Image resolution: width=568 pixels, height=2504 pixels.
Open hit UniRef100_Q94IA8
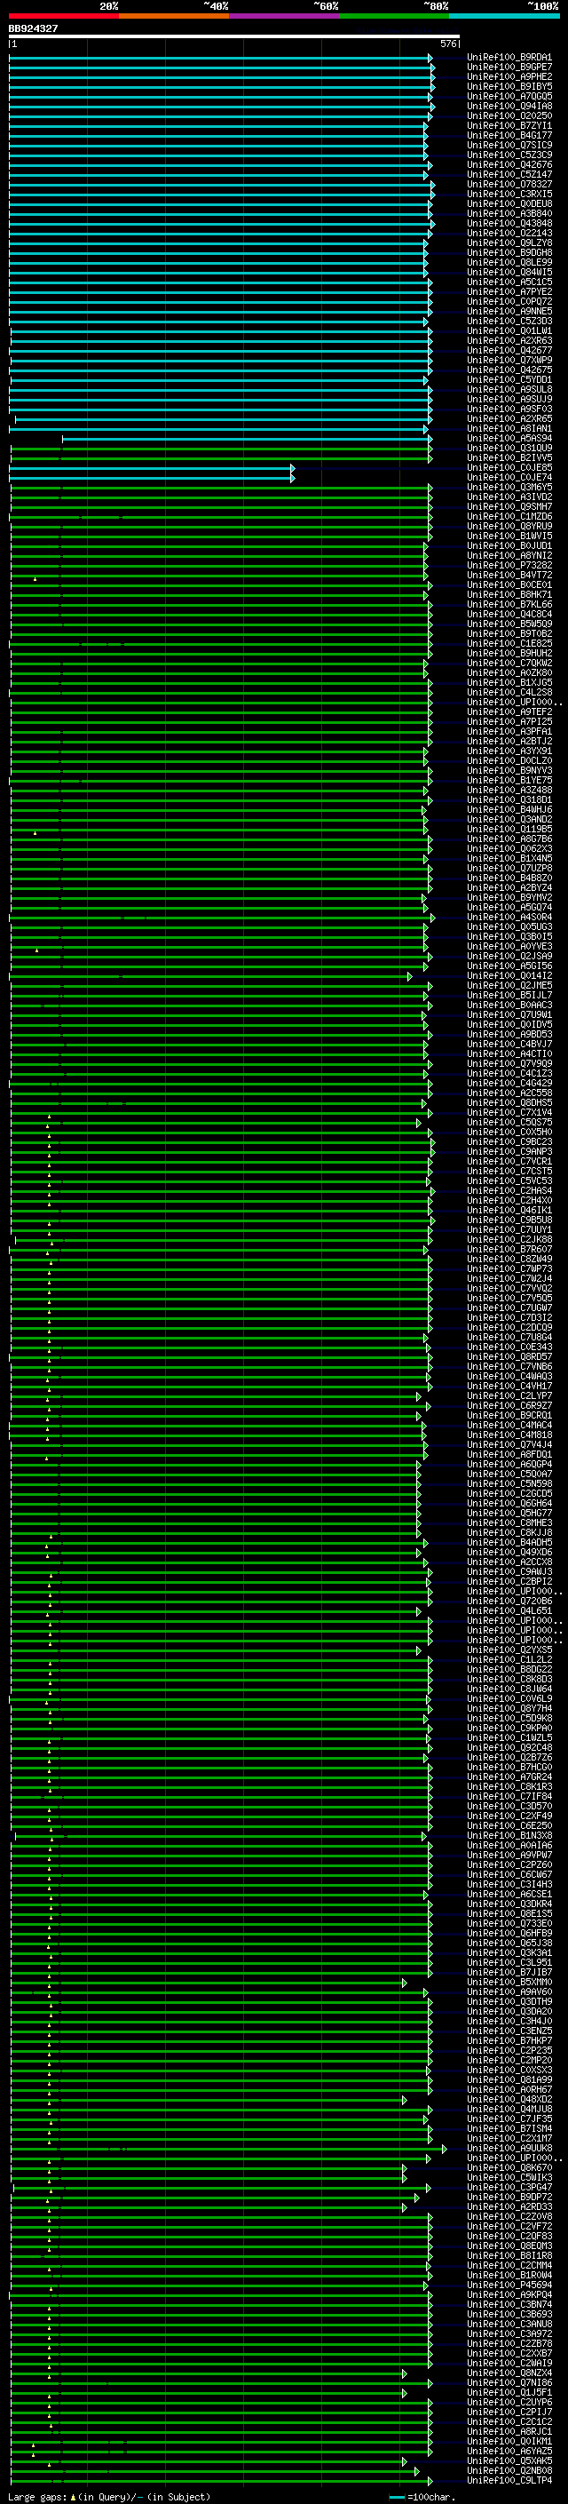click(x=509, y=106)
